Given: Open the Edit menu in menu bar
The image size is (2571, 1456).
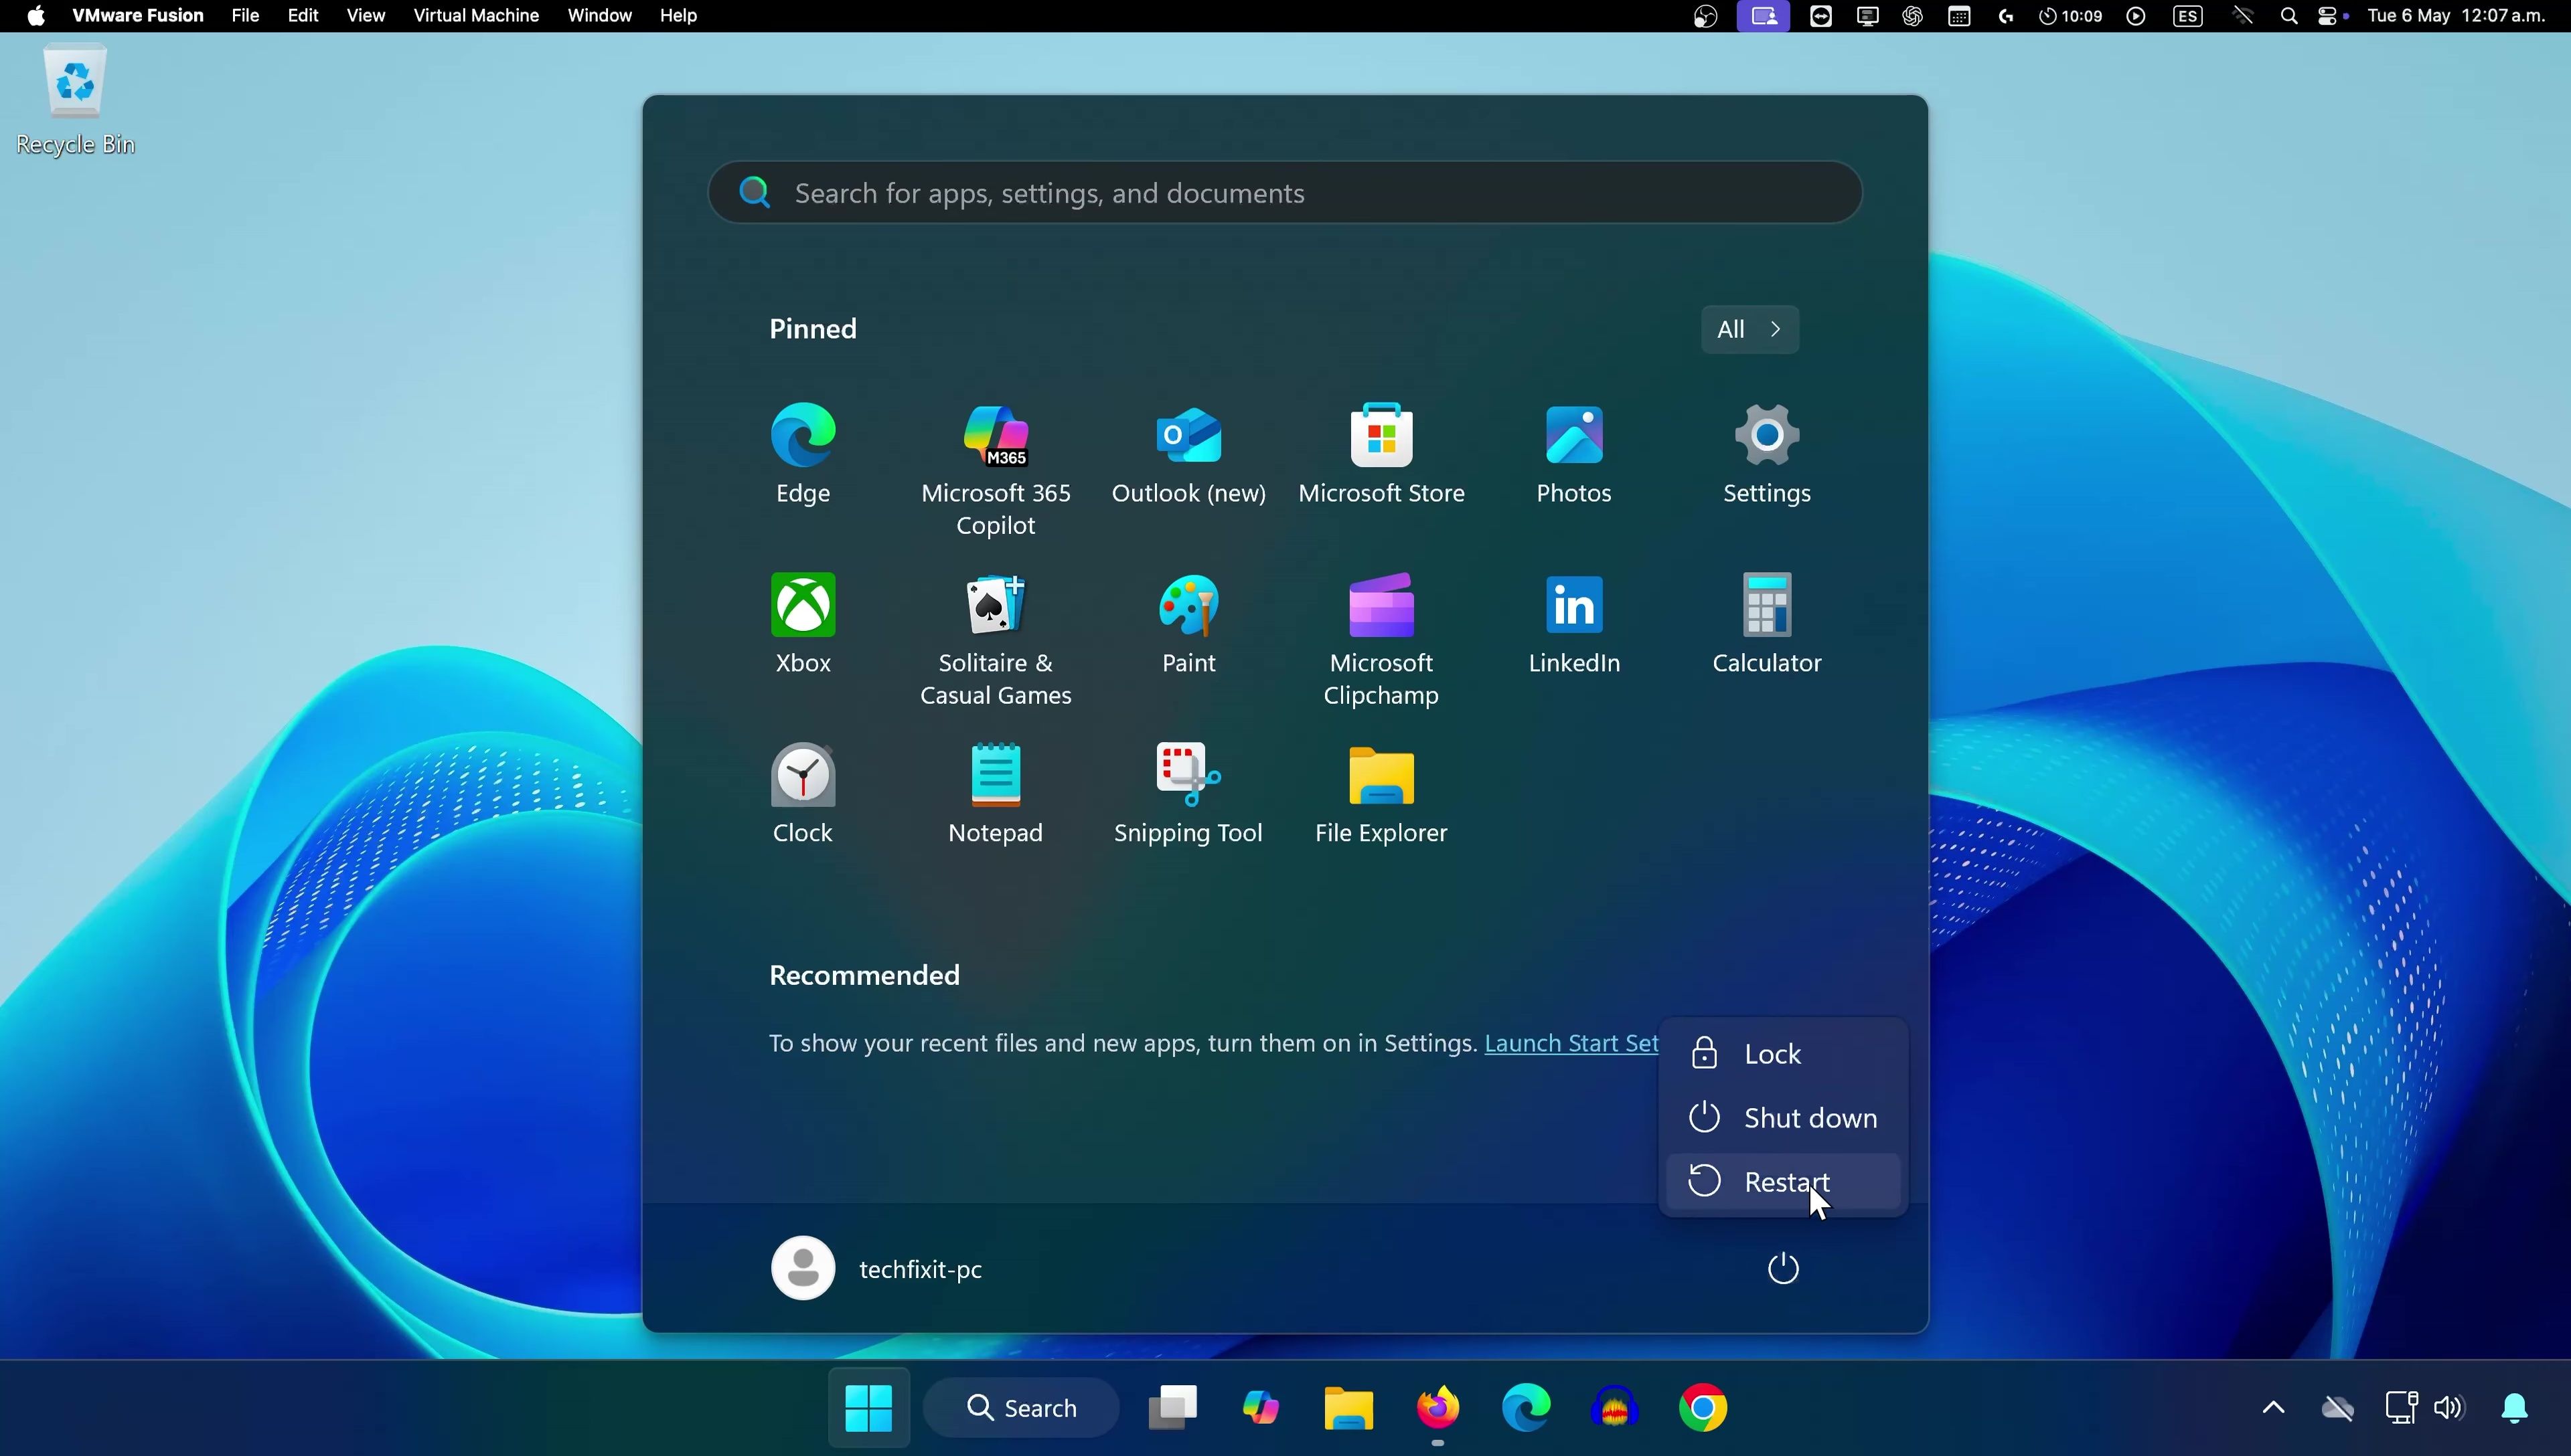Looking at the screenshot, I should [x=303, y=16].
